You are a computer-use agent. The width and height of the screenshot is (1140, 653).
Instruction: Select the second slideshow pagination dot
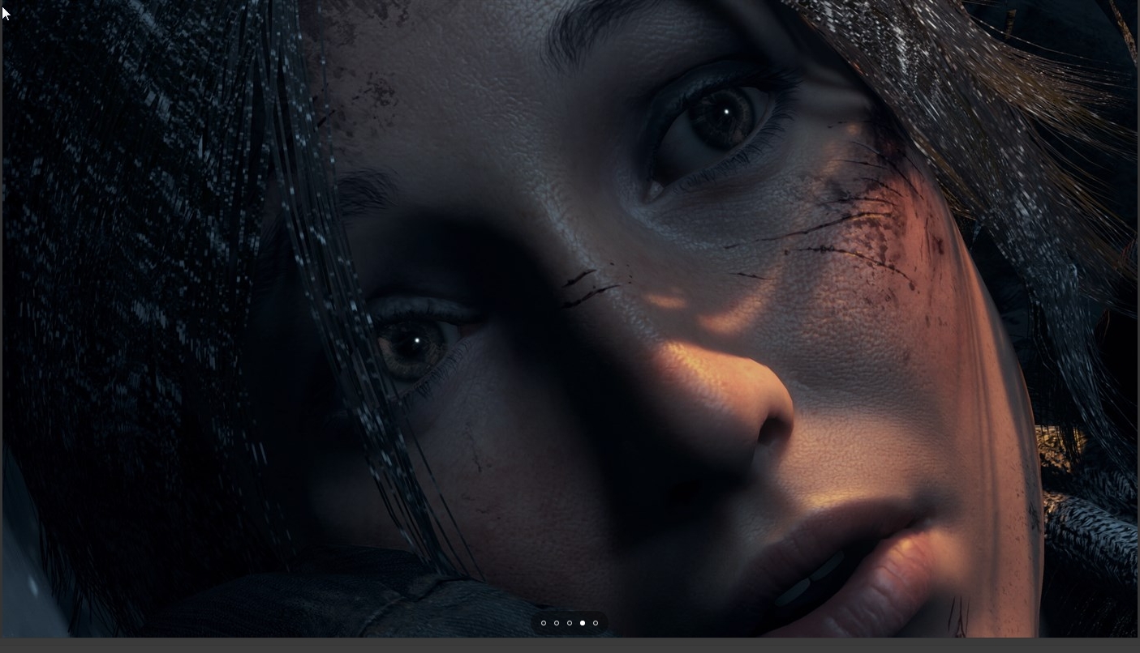click(557, 623)
